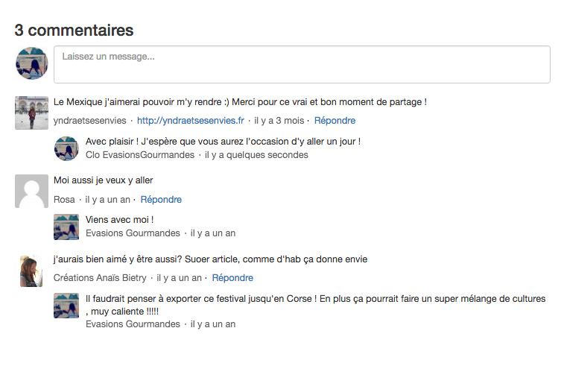Select Rosa's default grey avatar
The height and width of the screenshot is (366, 564).
click(31, 191)
